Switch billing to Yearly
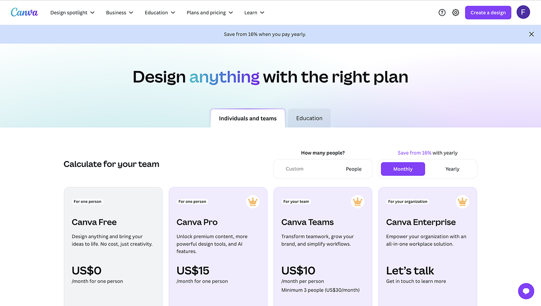Viewport: 541px width, 306px height. click(x=452, y=169)
